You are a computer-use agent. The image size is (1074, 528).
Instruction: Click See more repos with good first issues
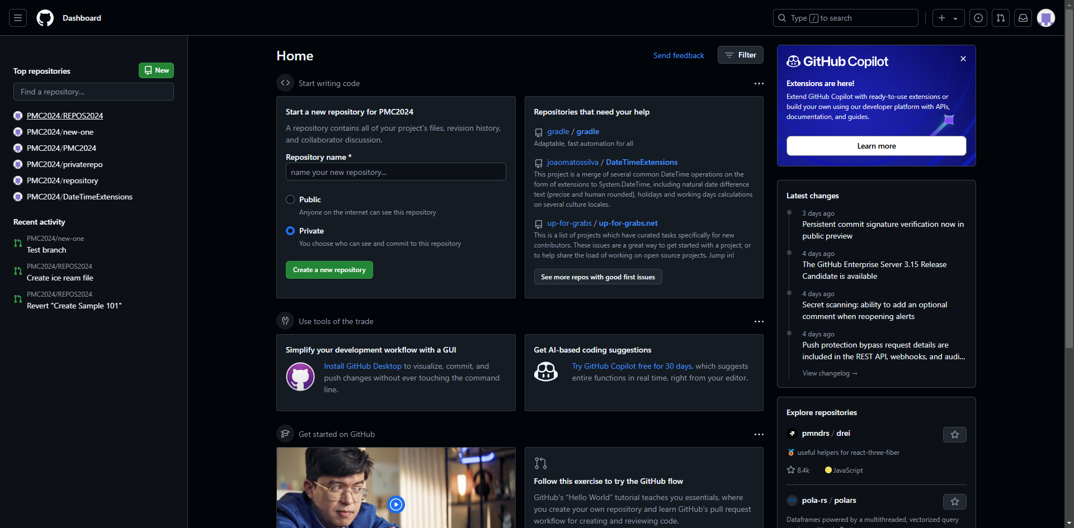(x=598, y=277)
